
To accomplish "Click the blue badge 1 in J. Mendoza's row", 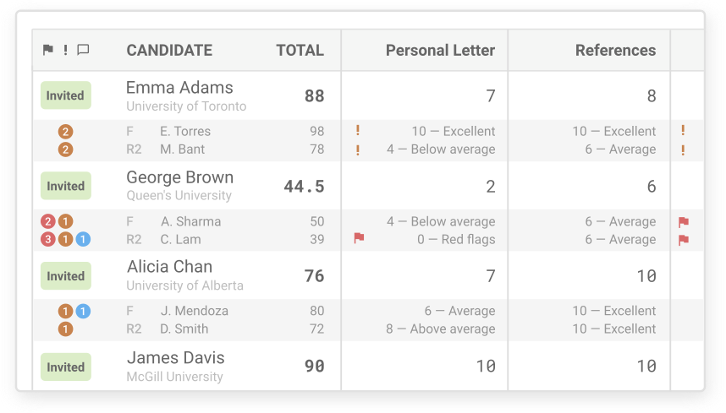I will [83, 312].
